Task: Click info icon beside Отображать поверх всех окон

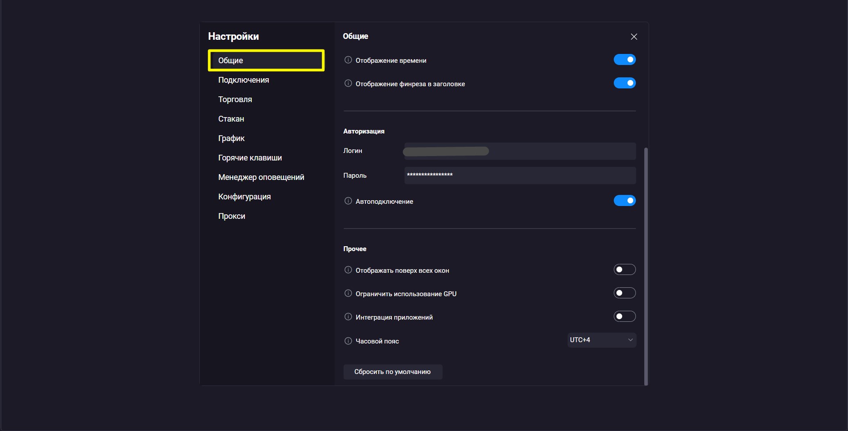Action: [x=348, y=270]
